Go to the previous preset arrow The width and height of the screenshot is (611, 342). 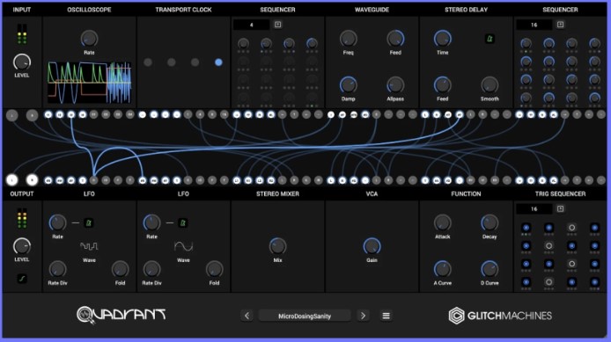pos(247,316)
